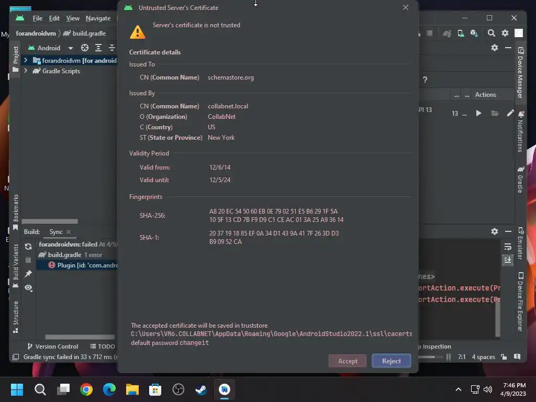Screen dimensions: 536x402
Task: Click the build.gradle breadcrumb
Action: click(85, 33)
